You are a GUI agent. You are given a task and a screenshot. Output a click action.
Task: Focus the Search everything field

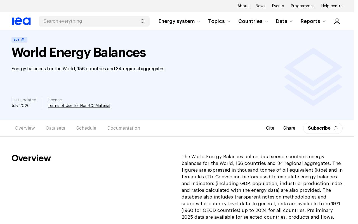point(94,21)
